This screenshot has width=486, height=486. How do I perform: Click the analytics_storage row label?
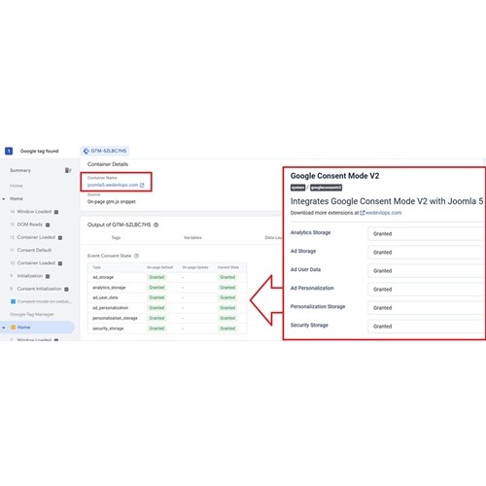point(109,288)
